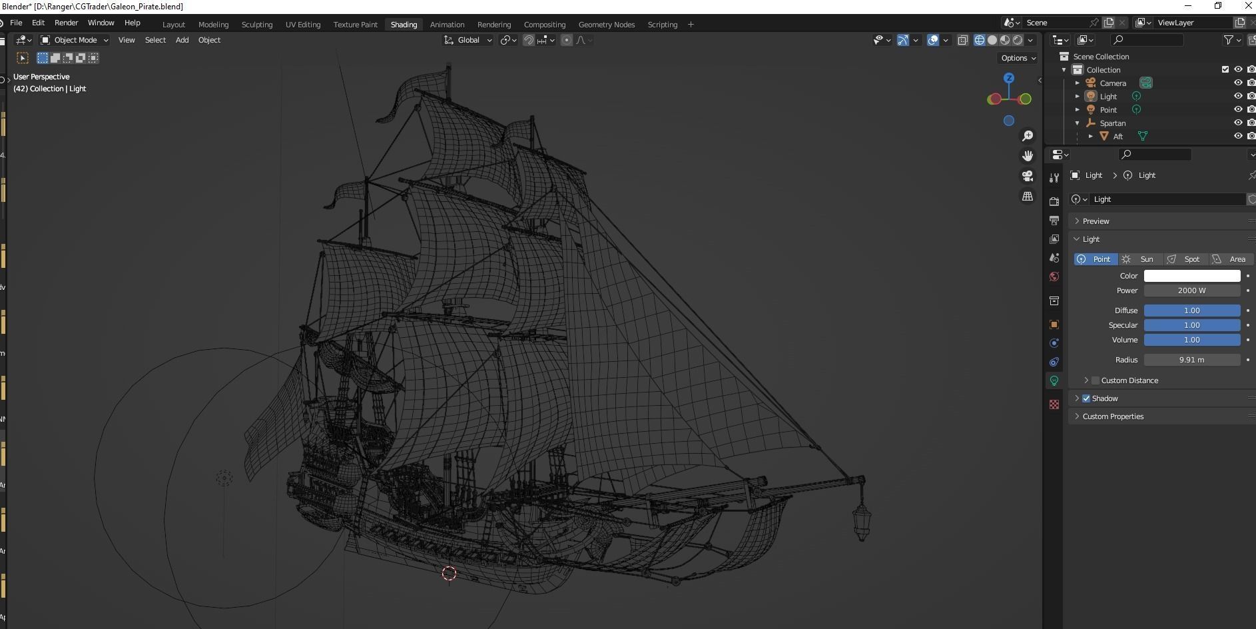Toggle snapping magnet icon
Viewport: 1256px width, 629px height.
point(529,40)
